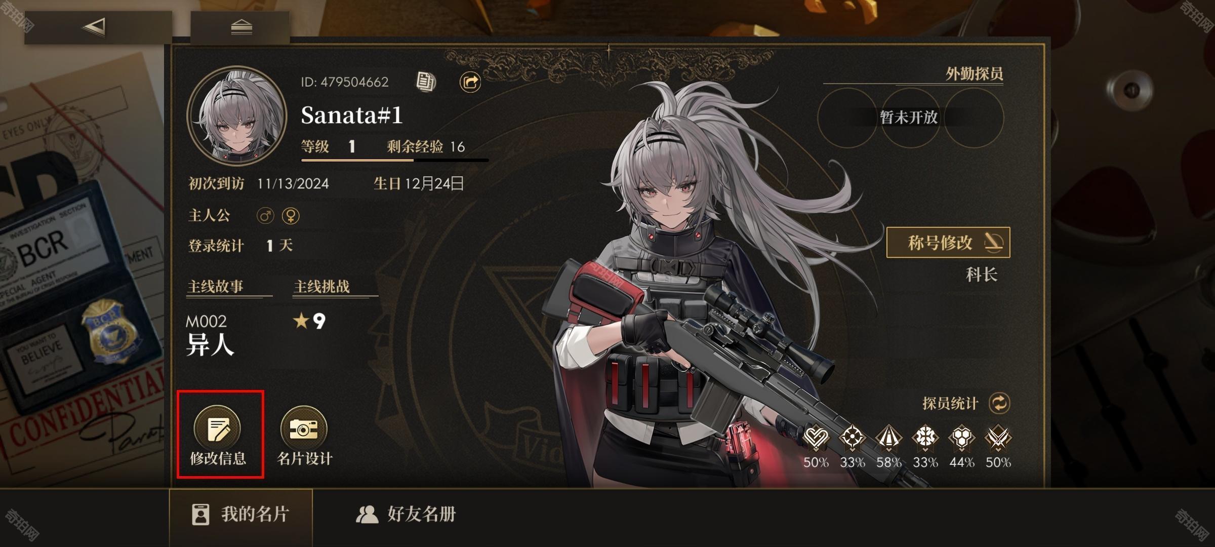Viewport: 1215px width, 547px height.
Task: Click the crosshair stat icon showing 33%
Action: [853, 438]
